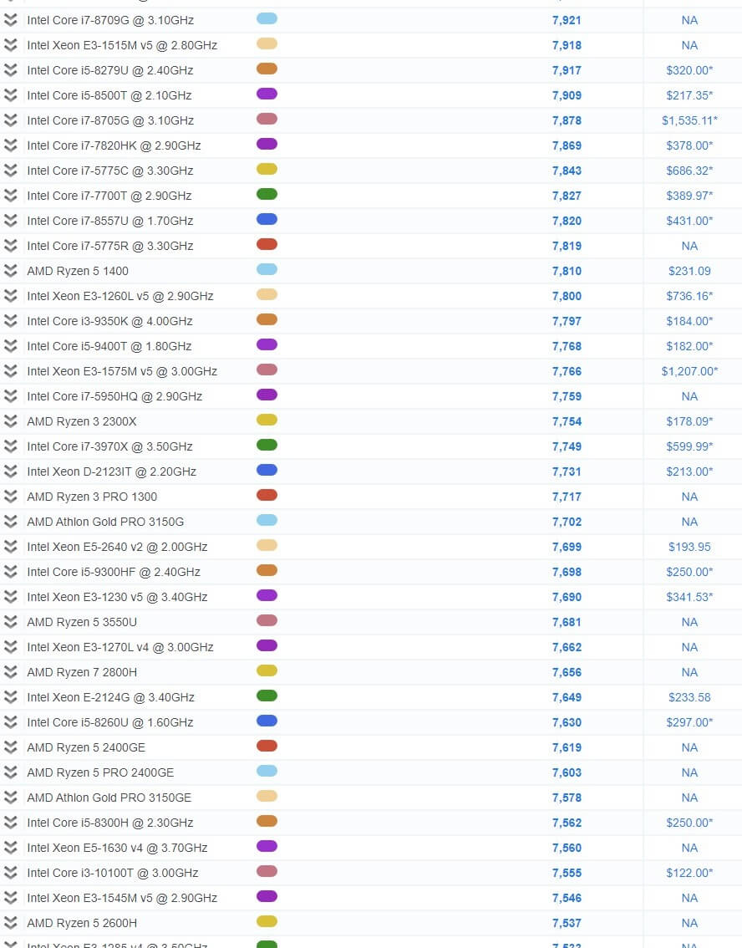Open the Intel Xeon E3-1230 v5 link
742x948 pixels.
[117, 598]
